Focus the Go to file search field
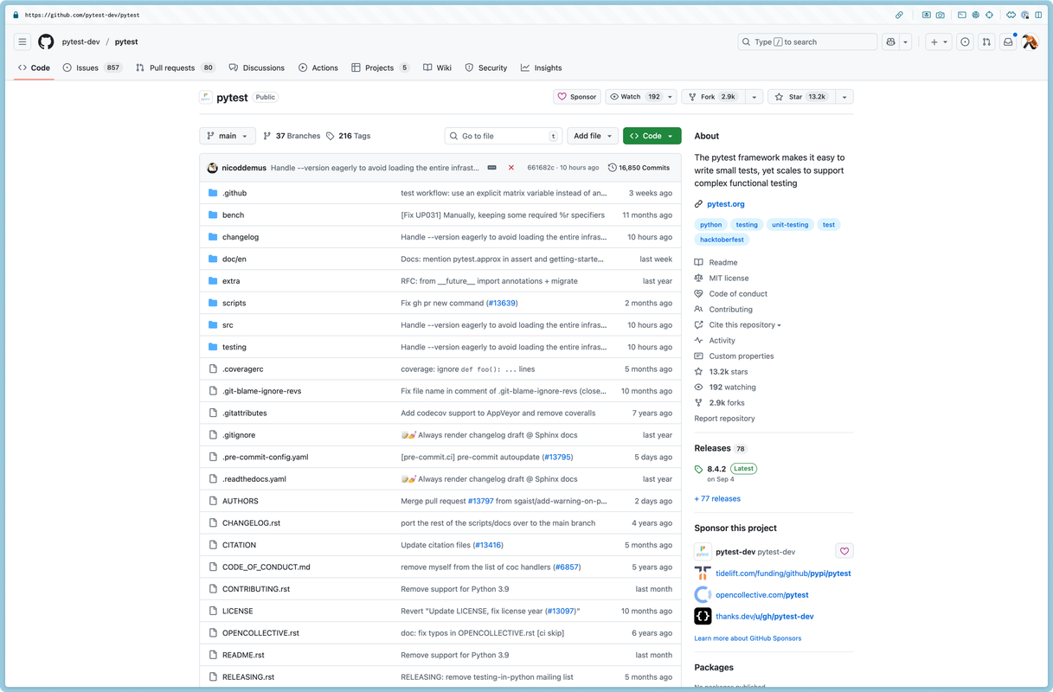 click(x=504, y=136)
